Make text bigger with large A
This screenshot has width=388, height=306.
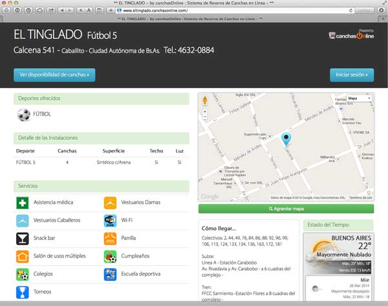click(89, 10)
